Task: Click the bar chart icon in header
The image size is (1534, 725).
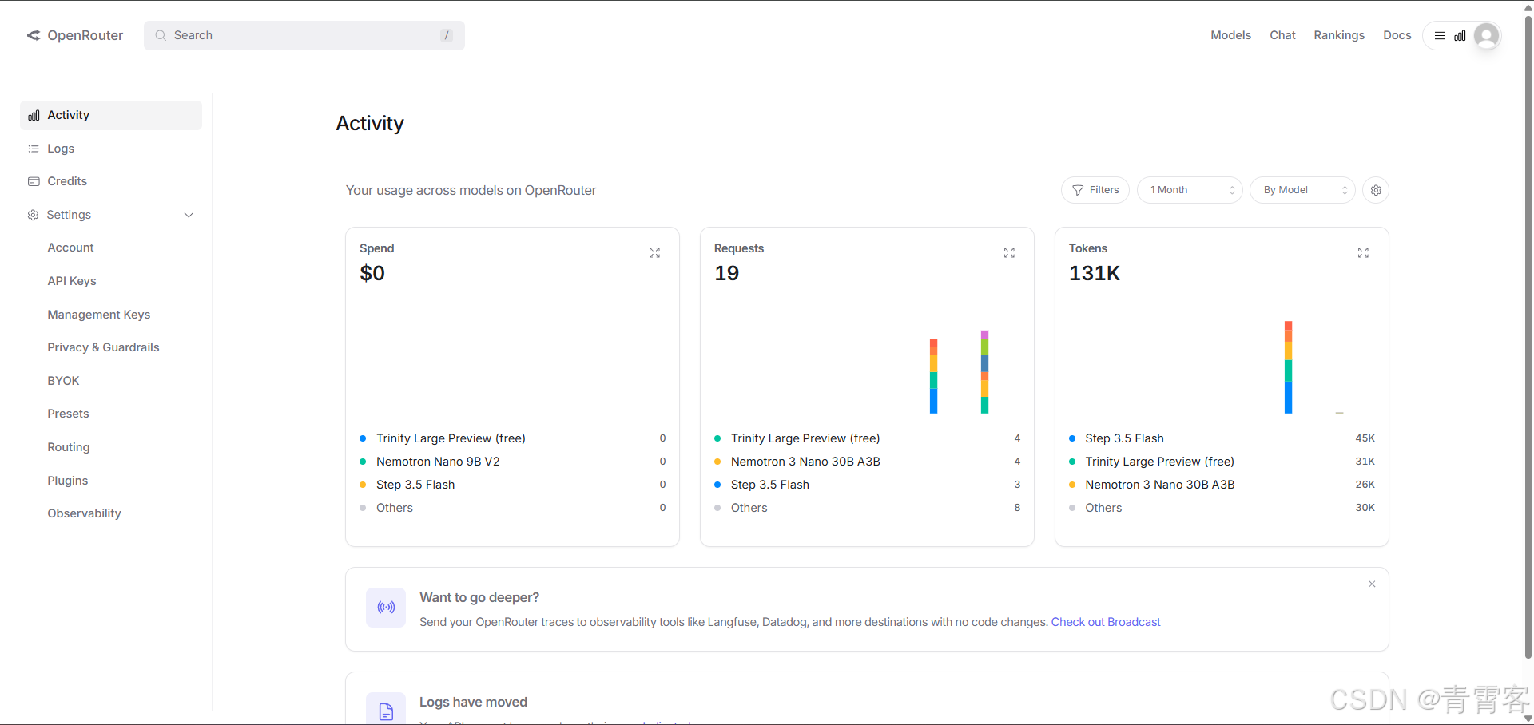Action: coord(1460,35)
